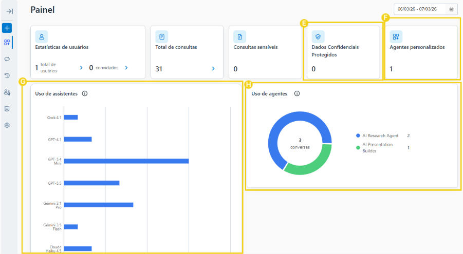The height and width of the screenshot is (254, 463).
Task: Click the Total de consultas value 31
Action: tap(159, 69)
